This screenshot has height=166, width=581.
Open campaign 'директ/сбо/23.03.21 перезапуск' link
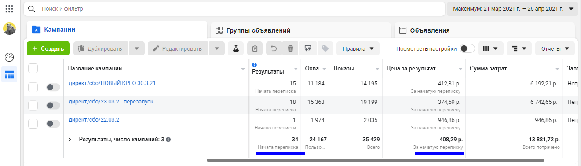click(x=111, y=102)
